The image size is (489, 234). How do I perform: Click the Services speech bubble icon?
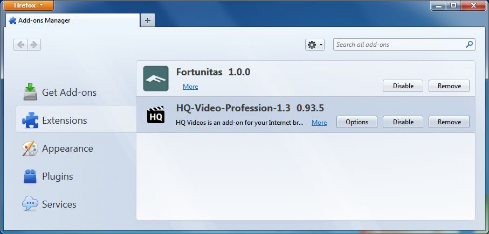[30, 204]
